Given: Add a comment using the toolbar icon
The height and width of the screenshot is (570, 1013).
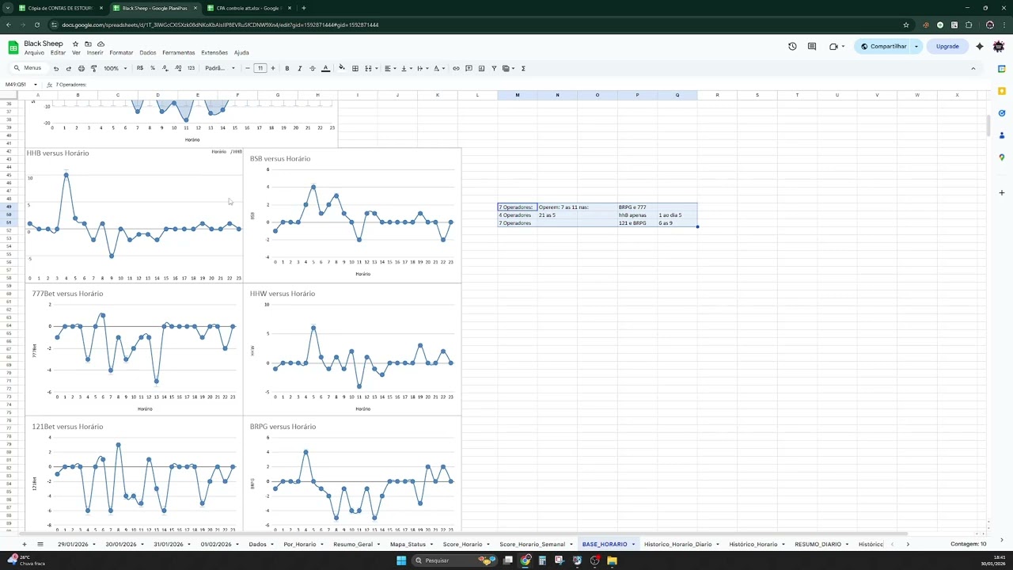Looking at the screenshot, I should [x=469, y=68].
